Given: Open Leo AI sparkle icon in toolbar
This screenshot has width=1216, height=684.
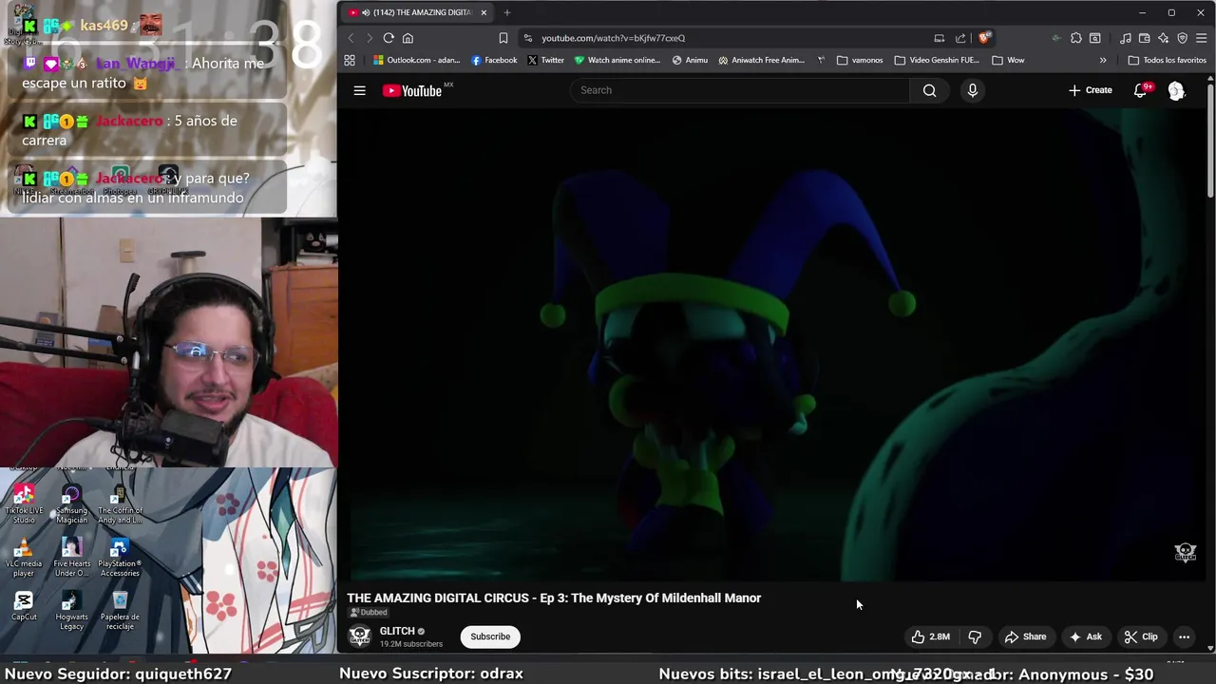Looking at the screenshot, I should point(1163,38).
